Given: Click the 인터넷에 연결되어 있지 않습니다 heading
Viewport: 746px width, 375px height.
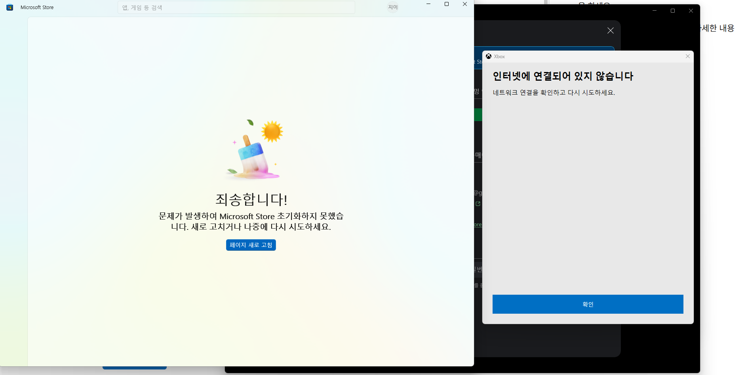Looking at the screenshot, I should (x=563, y=76).
